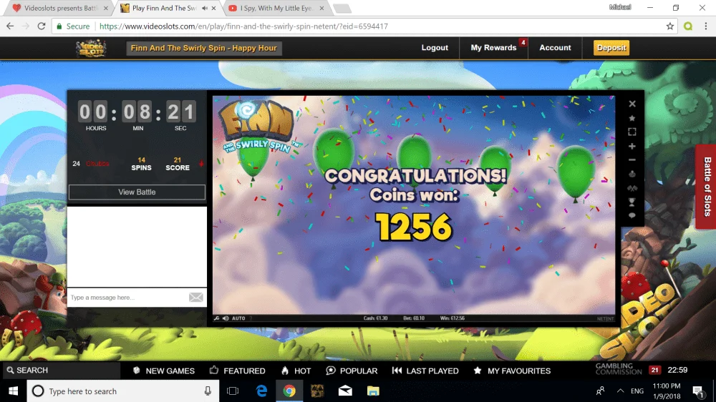This screenshot has width=716, height=402.
Task: Click the 'Coins won: 1256' congratulations screen
Action: [414, 205]
